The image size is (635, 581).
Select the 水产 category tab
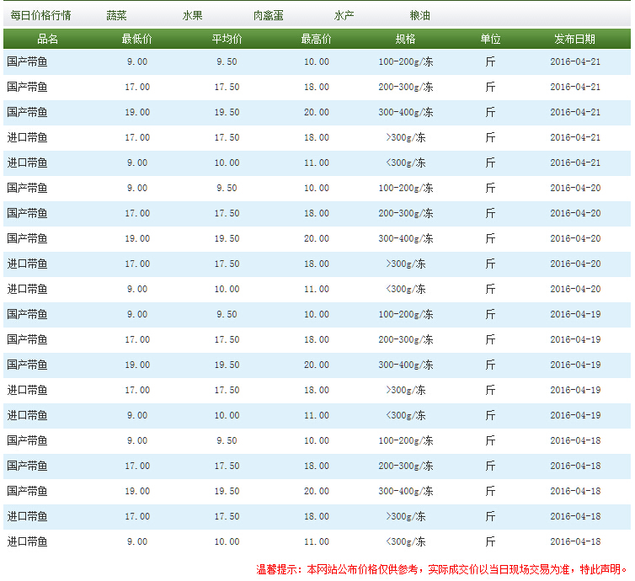[x=344, y=15]
